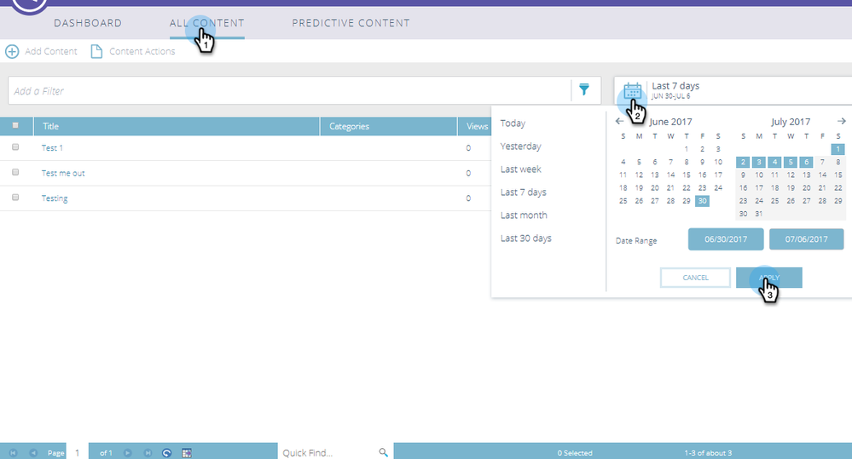This screenshot has height=459, width=852.
Task: Select the Today preset
Action: coord(513,123)
